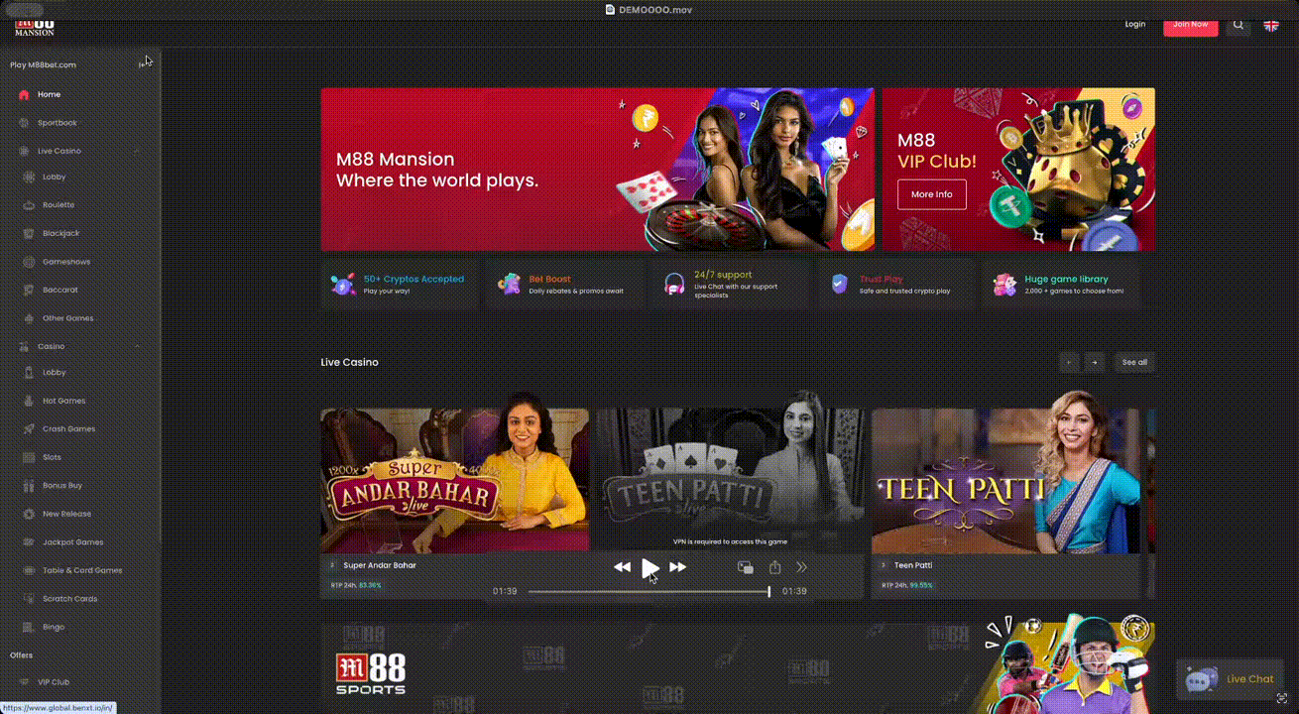
Task: Click the Table & Card Games icon
Action: pyautogui.click(x=29, y=570)
